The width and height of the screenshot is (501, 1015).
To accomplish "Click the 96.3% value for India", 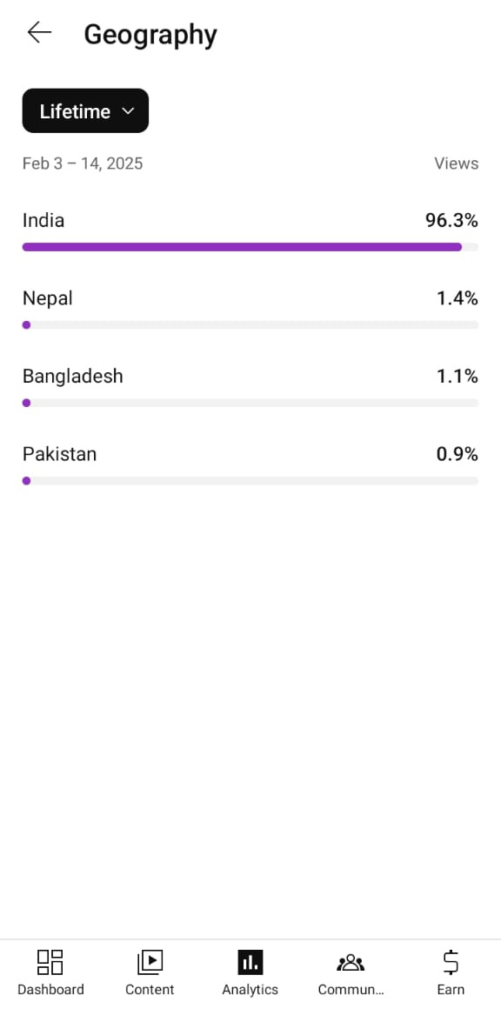I will pyautogui.click(x=451, y=221).
